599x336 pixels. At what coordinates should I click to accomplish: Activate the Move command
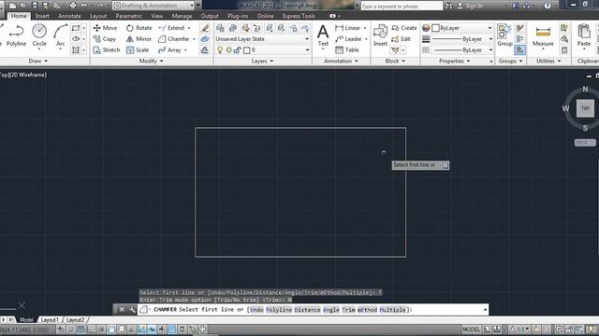105,28
